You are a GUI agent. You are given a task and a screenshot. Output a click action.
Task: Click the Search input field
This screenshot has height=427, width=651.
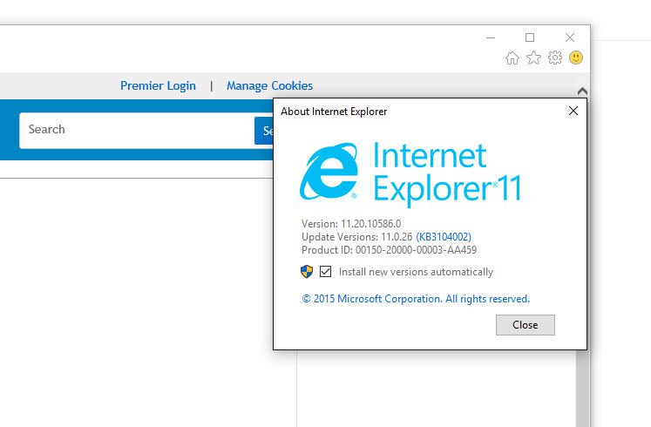click(x=137, y=131)
